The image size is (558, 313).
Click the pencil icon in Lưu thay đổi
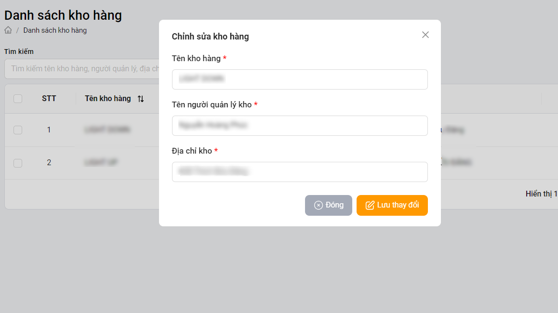370,205
